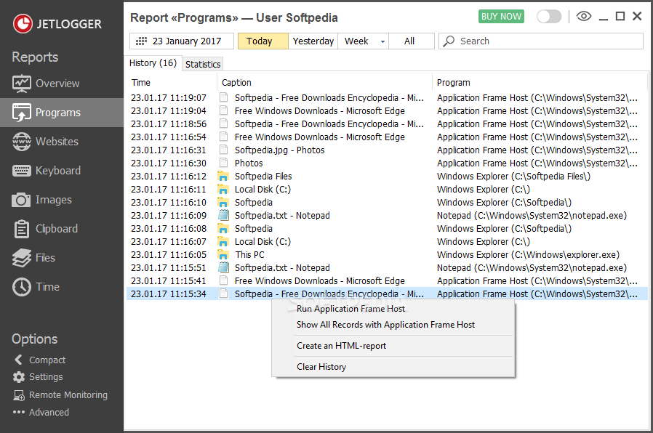
Task: Click the Compact left-arrow icon
Action: point(18,360)
